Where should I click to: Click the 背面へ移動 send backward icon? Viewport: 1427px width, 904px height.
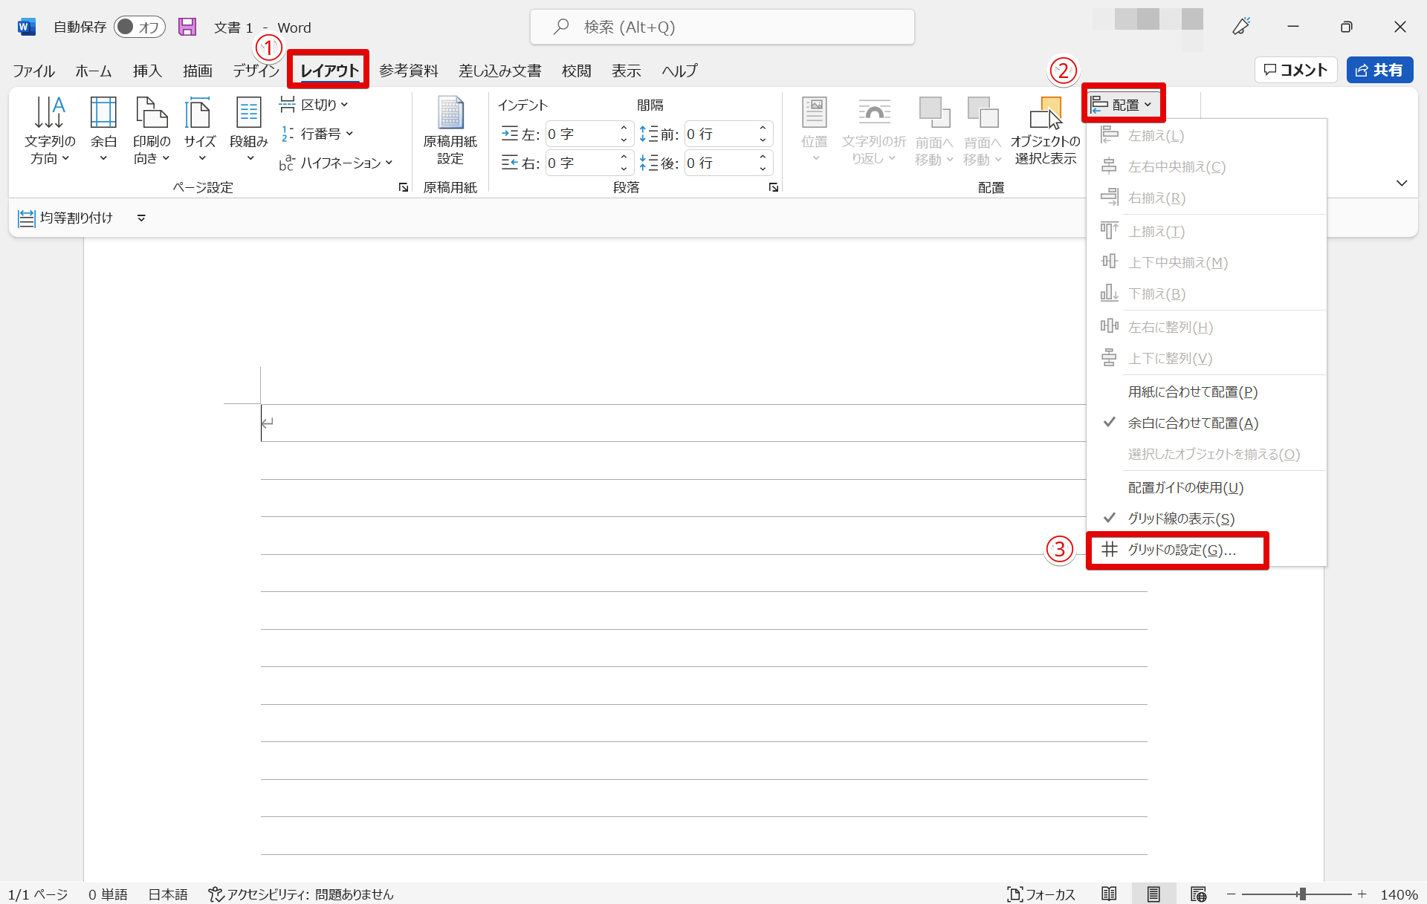(x=983, y=113)
